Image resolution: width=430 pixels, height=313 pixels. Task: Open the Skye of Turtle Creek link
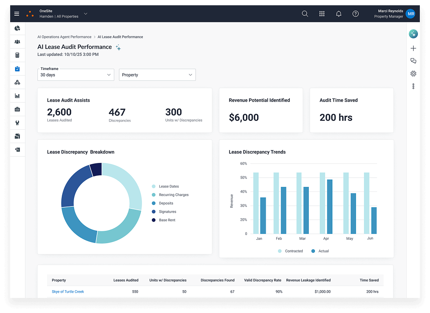pos(68,292)
